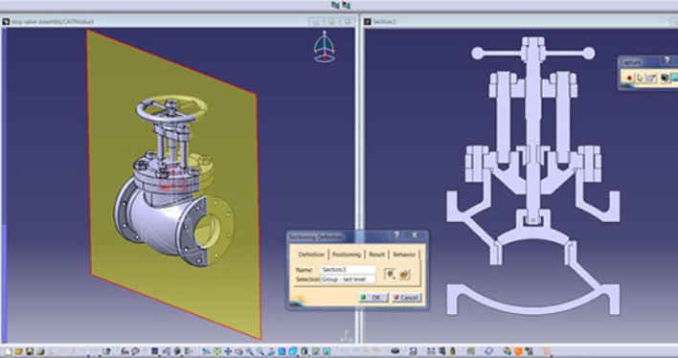The width and height of the screenshot is (678, 358).
Task: Select the Pan view arrows icon
Action: [x=228, y=351]
